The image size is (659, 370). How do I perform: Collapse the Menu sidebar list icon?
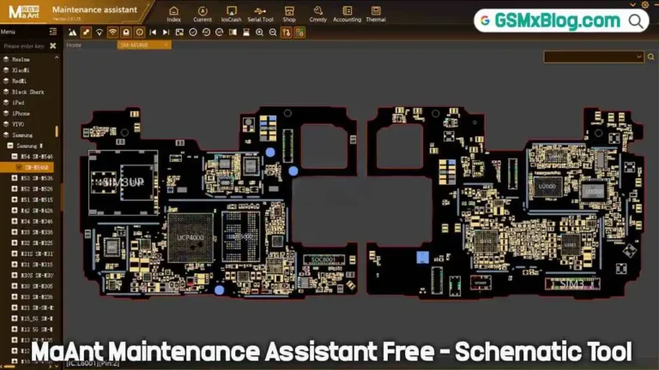point(53,32)
